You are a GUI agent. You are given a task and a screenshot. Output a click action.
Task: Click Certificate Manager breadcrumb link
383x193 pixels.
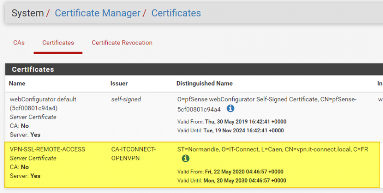98,13
